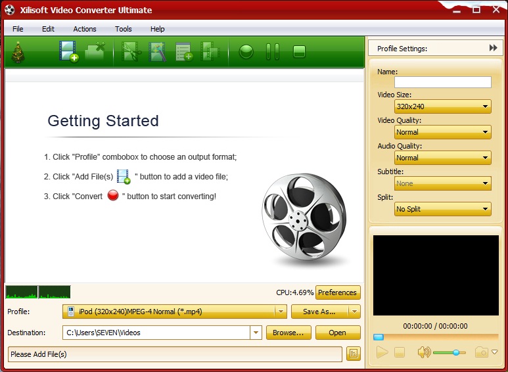Screen dimensions: 508x372
Task: Click the Stop conversion toolbar icon
Action: tap(299, 52)
